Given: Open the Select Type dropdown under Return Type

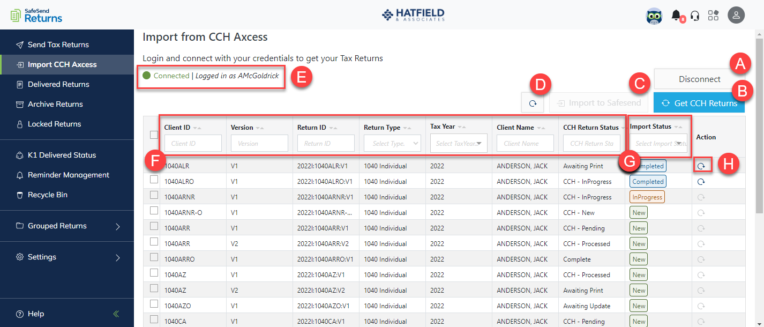Looking at the screenshot, I should coord(392,143).
